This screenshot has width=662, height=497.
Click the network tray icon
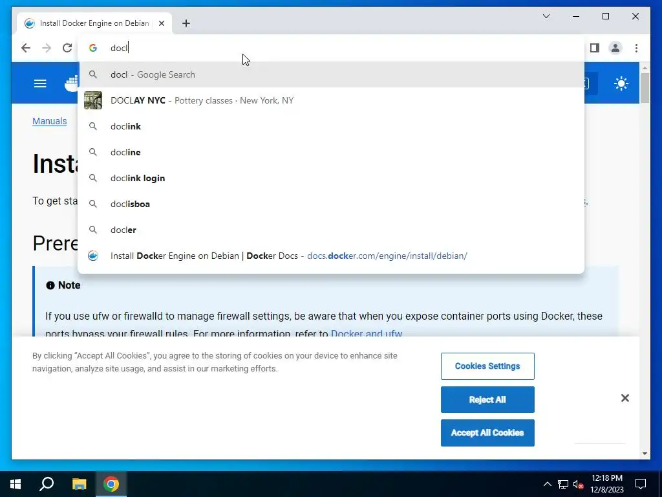pyautogui.click(x=563, y=484)
